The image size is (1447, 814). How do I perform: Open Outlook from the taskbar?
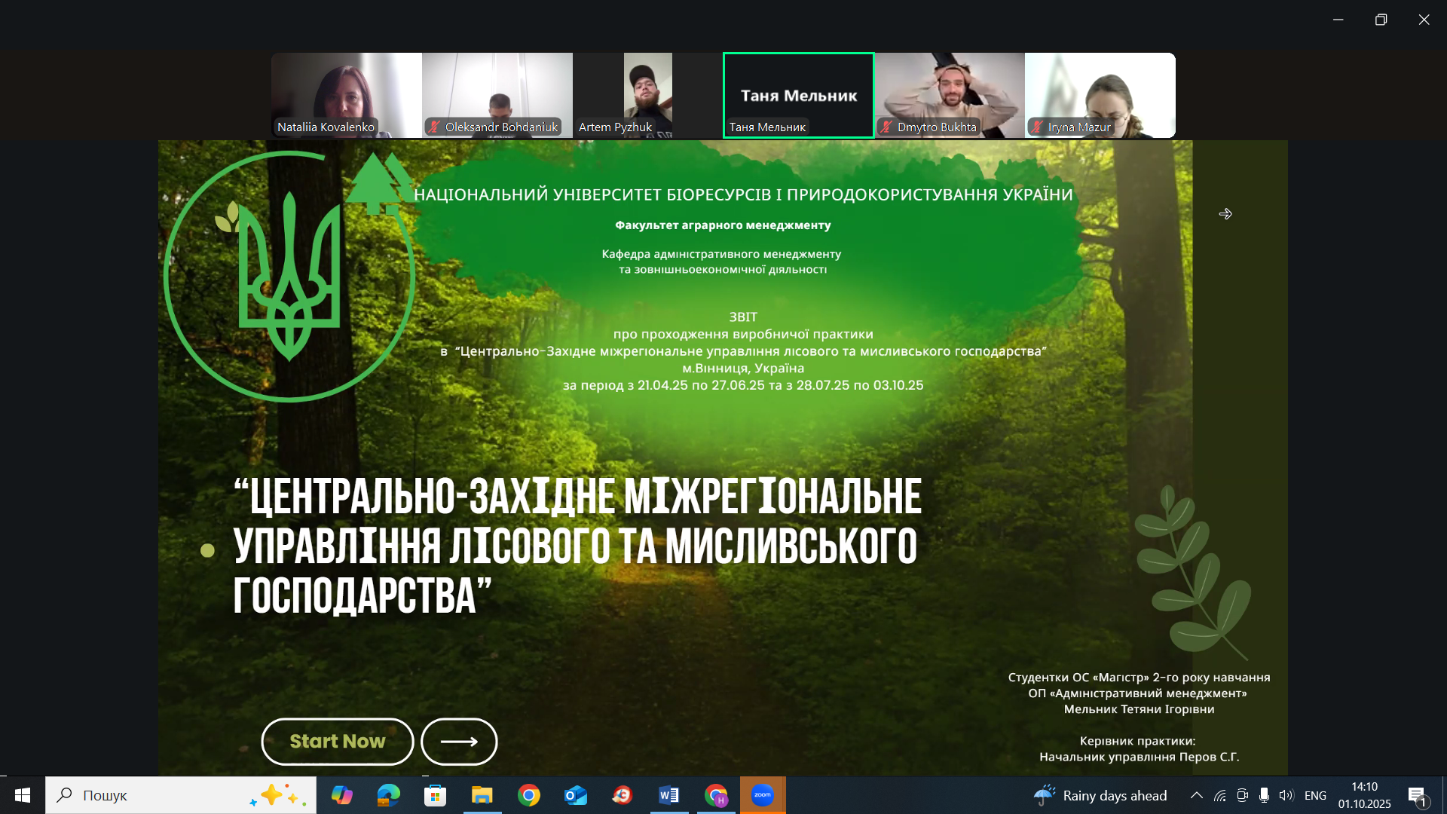tap(576, 795)
